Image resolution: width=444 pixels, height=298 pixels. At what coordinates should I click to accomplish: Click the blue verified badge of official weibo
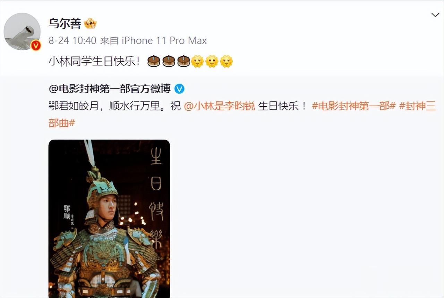179,89
